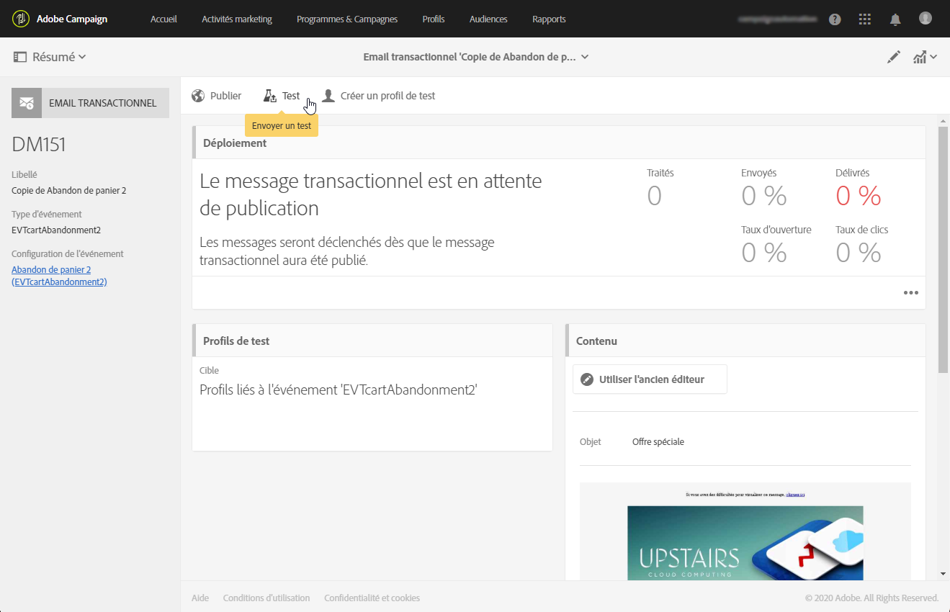Screen dimensions: 950x612
Task: Expand the Résumé dropdown chevron
Action: tap(82, 58)
